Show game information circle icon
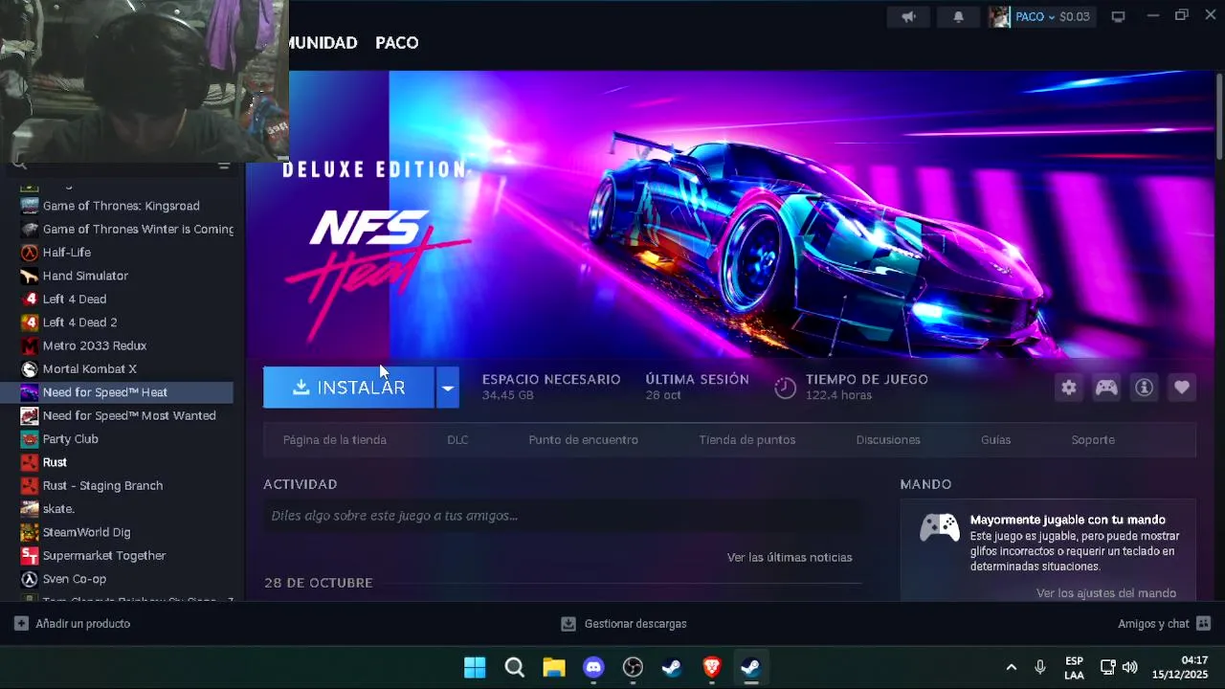 click(x=1144, y=388)
